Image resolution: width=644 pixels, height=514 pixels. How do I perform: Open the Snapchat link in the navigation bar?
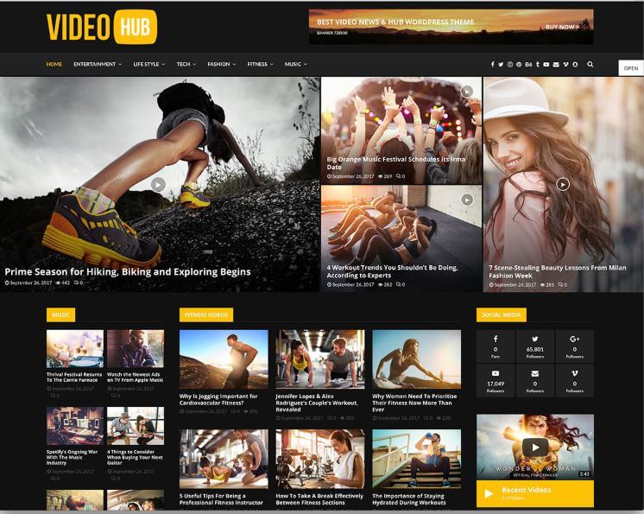point(575,65)
